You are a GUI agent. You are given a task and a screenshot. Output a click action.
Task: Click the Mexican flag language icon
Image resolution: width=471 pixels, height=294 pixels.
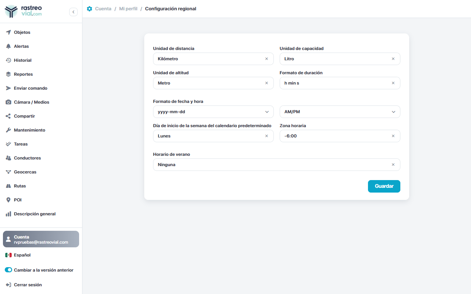(x=8, y=255)
